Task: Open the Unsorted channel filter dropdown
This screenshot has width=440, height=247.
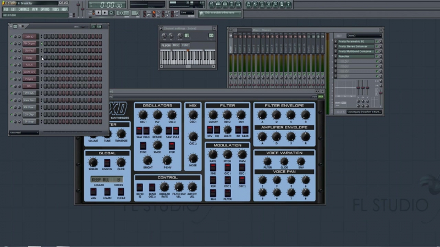Action: 24,132
